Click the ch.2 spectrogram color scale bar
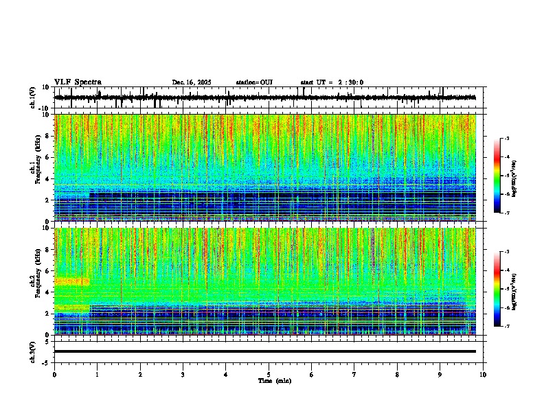544x420 pixels. (497, 289)
